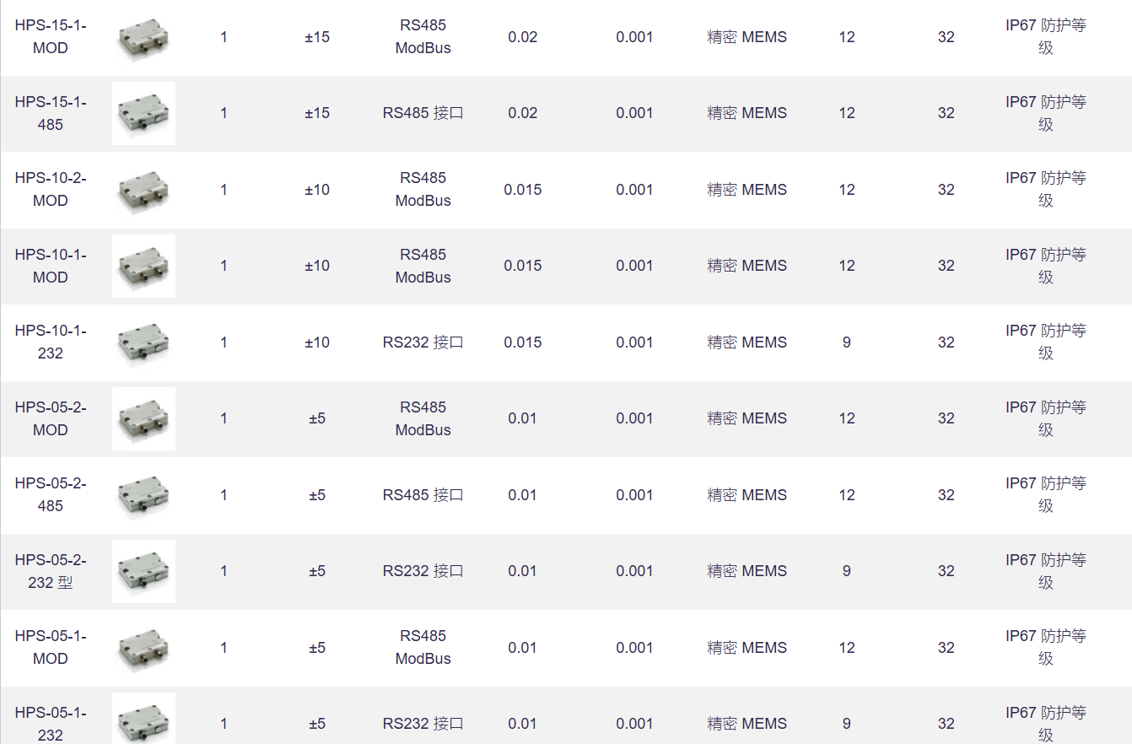Click RS232 接口 in the HPS-10-1-232 row
Viewport: 1132px width, 744px height.
pos(423,342)
